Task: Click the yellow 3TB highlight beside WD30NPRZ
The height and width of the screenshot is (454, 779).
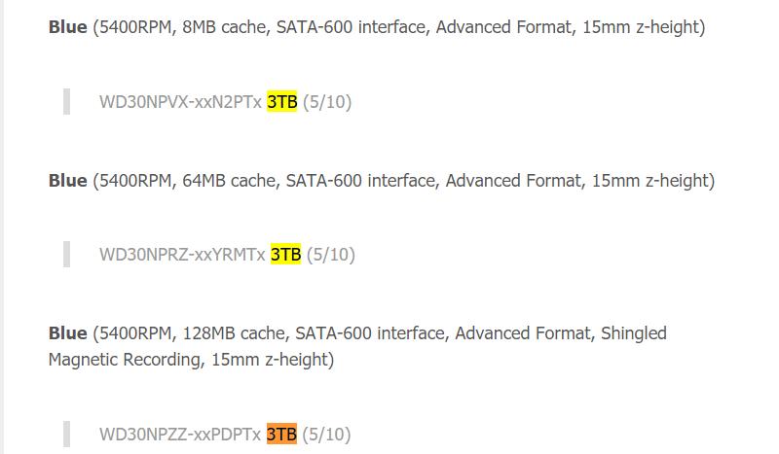Action: 286,255
